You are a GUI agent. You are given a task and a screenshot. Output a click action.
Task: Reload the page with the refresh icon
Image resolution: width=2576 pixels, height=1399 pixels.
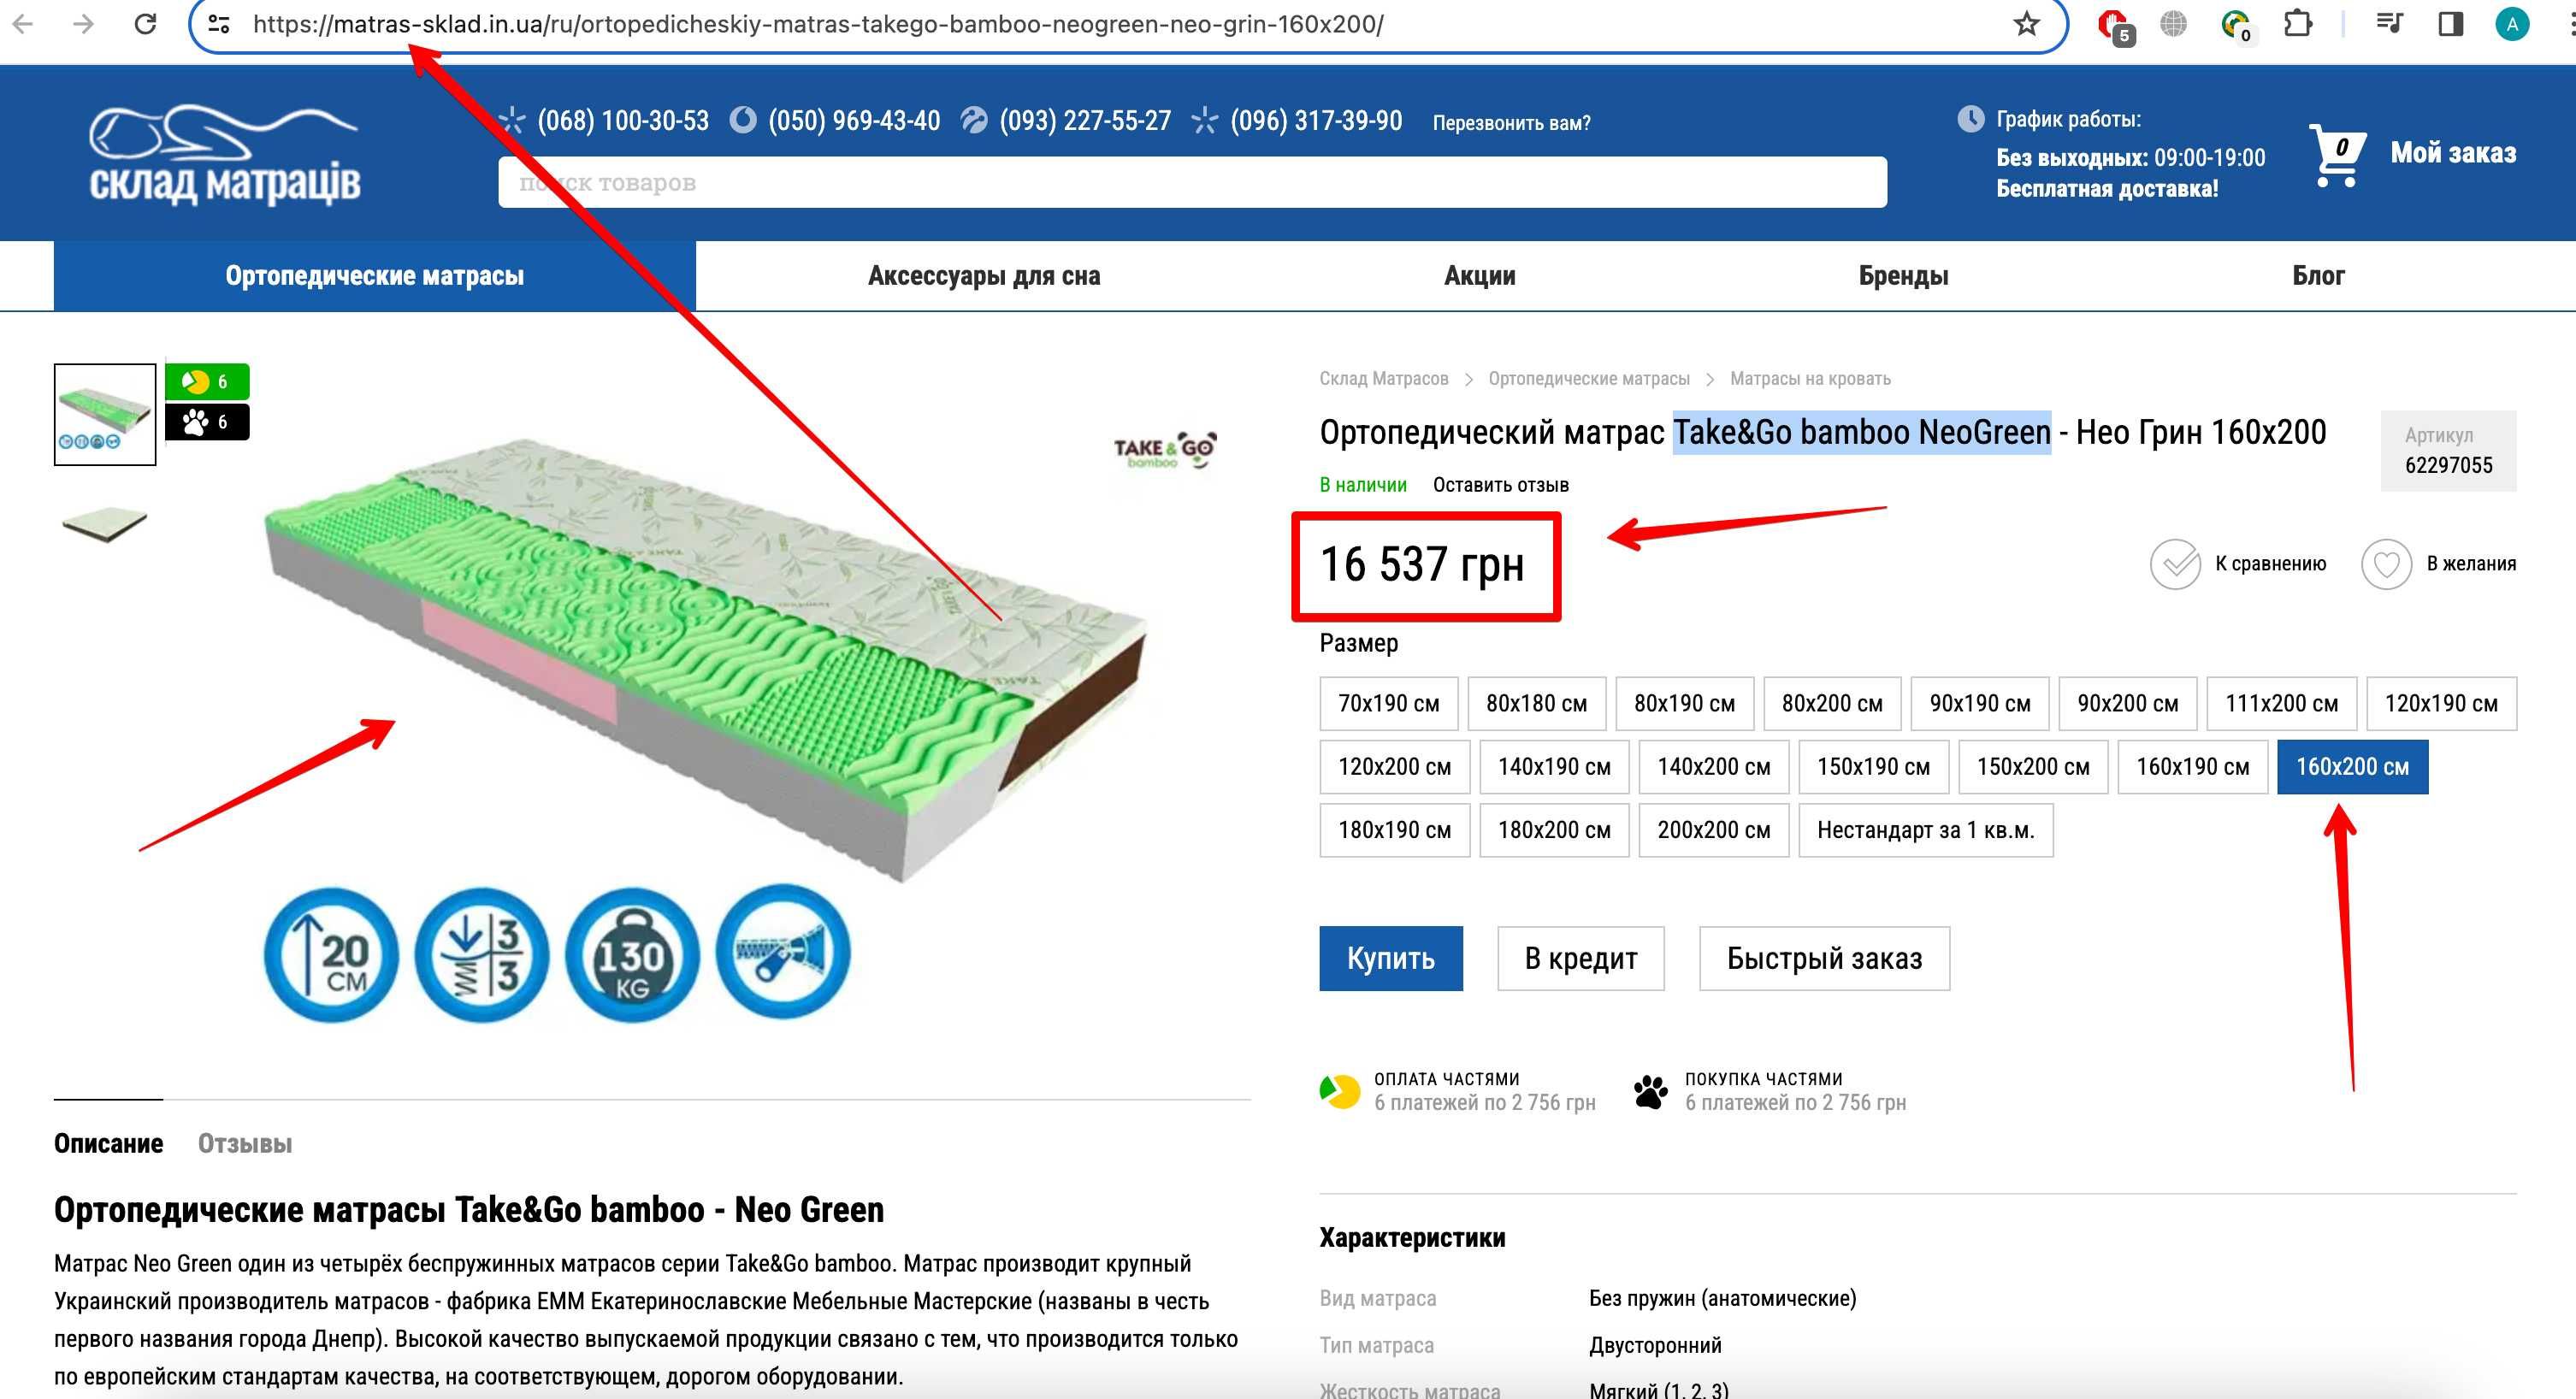coord(146,24)
